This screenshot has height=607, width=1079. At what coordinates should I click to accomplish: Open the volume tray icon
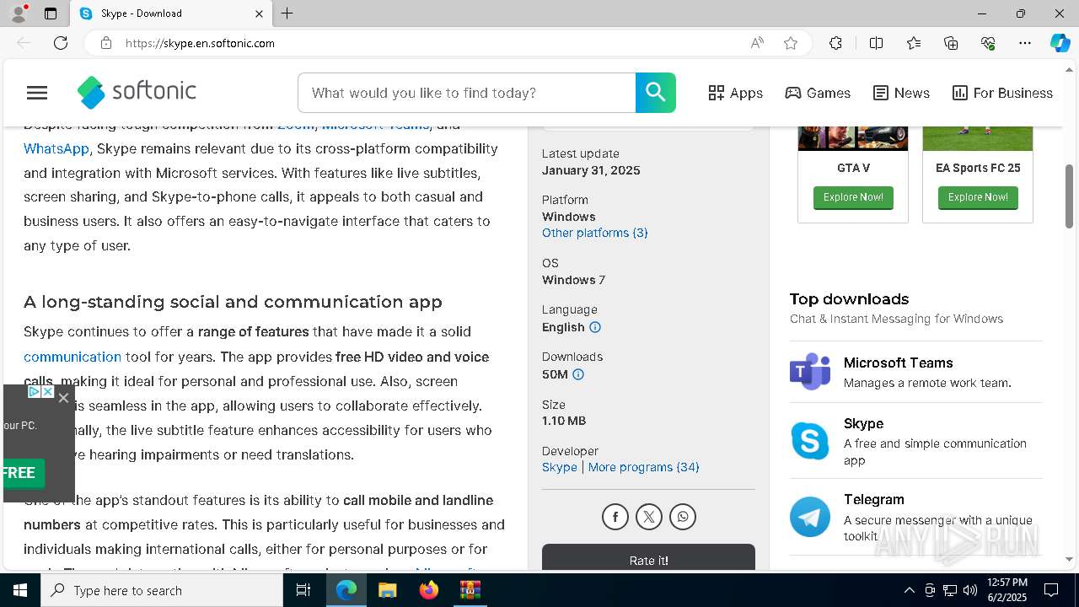pos(970,590)
